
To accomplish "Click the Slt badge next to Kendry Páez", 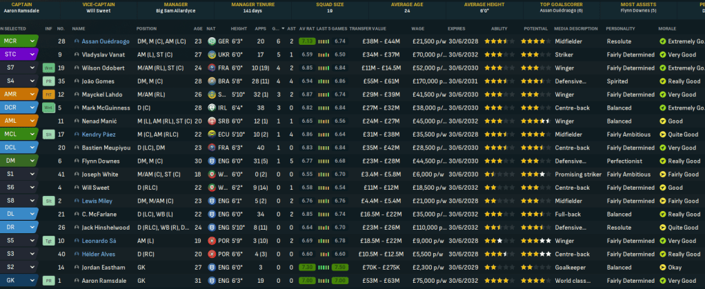I will 48,134.
